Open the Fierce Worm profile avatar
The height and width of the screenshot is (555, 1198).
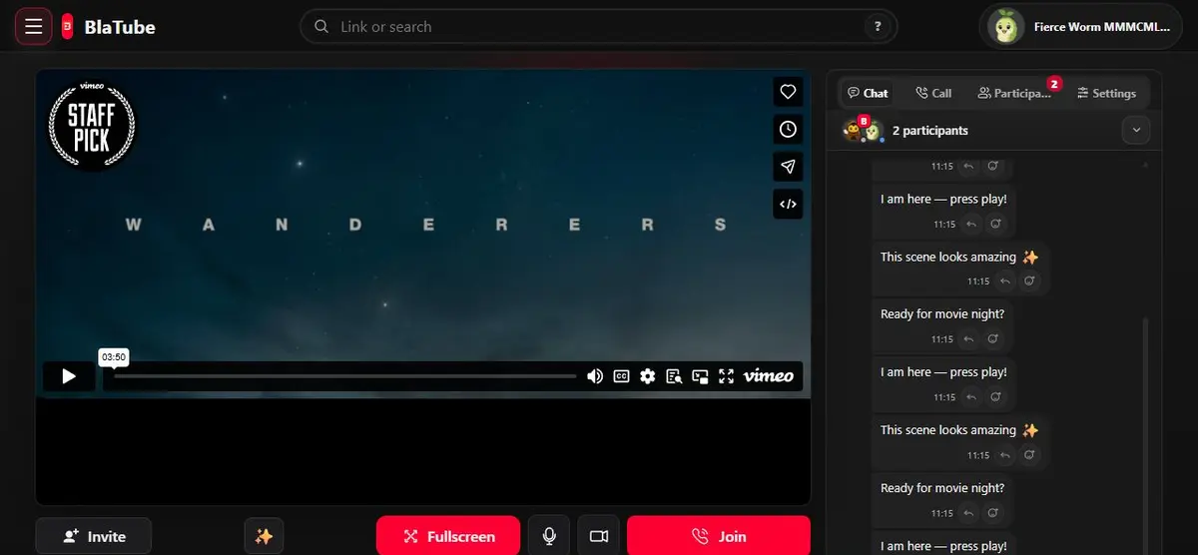(1004, 27)
